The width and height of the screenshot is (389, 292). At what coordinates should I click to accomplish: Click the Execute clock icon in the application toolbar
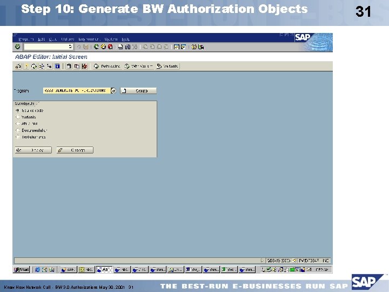(34, 67)
